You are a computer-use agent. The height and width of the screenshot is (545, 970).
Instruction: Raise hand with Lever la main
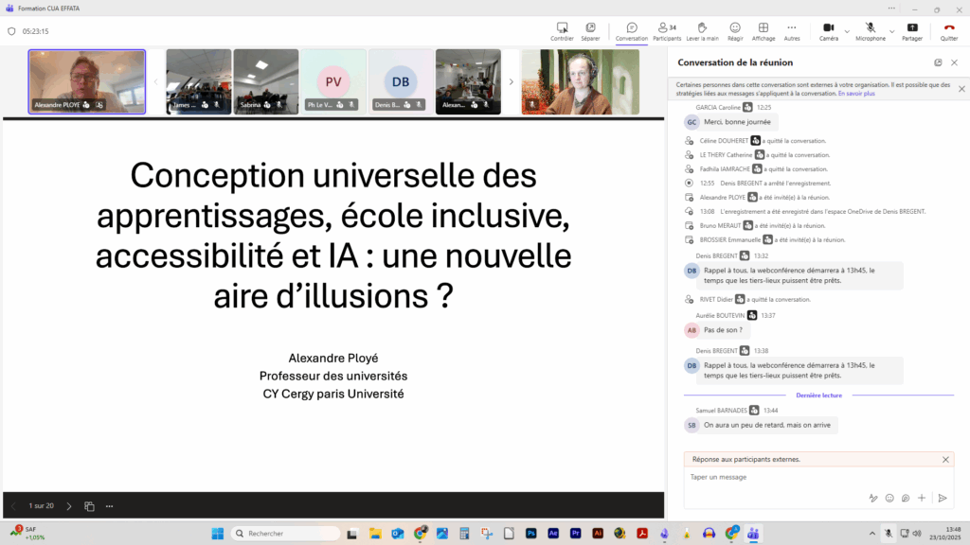pos(701,30)
